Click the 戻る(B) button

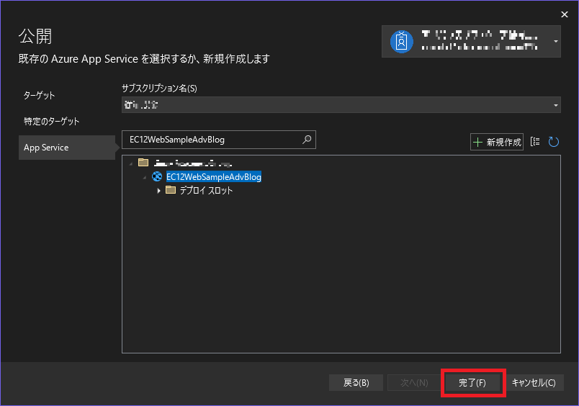(356, 383)
